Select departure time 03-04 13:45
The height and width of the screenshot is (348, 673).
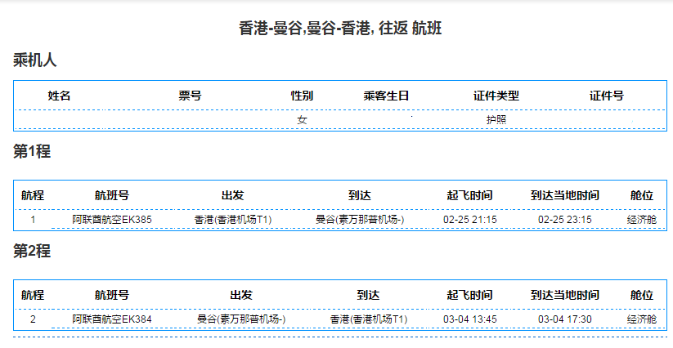(470, 319)
